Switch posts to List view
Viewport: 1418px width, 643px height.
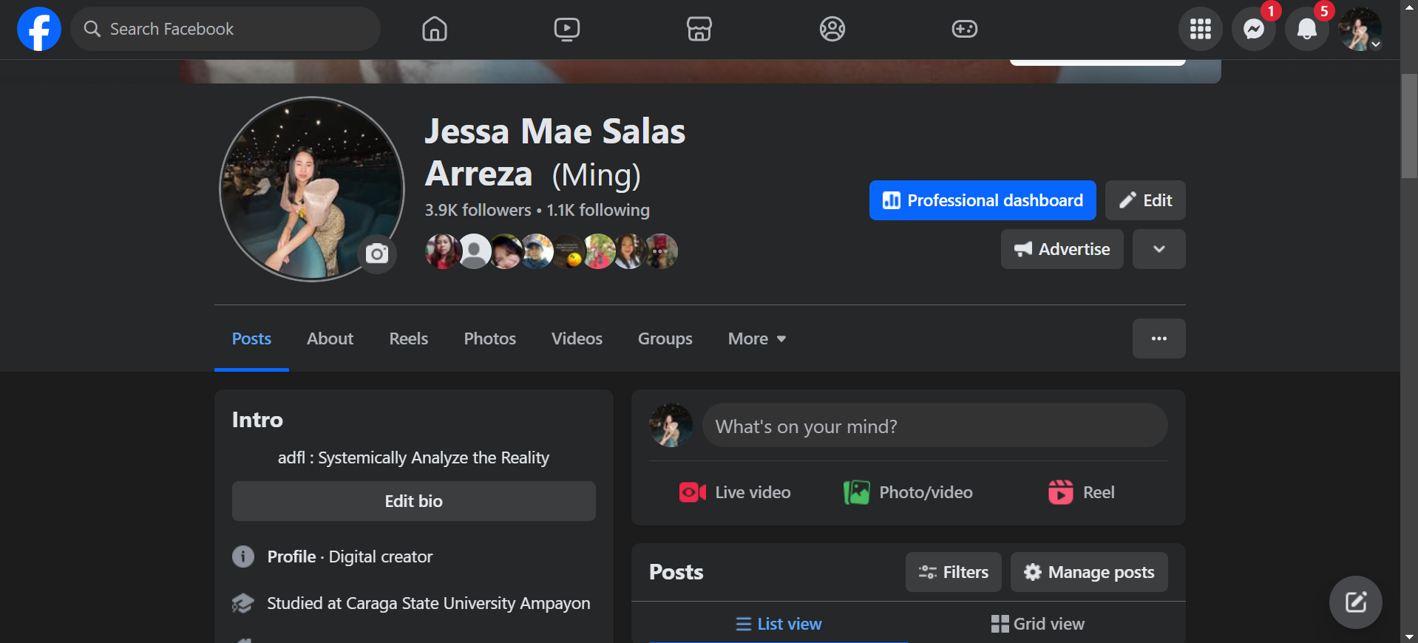point(778,624)
